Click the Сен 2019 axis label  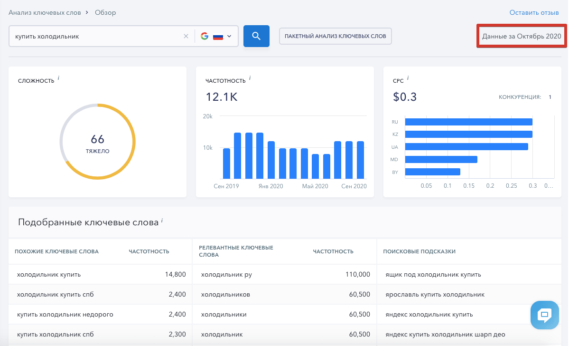click(226, 186)
